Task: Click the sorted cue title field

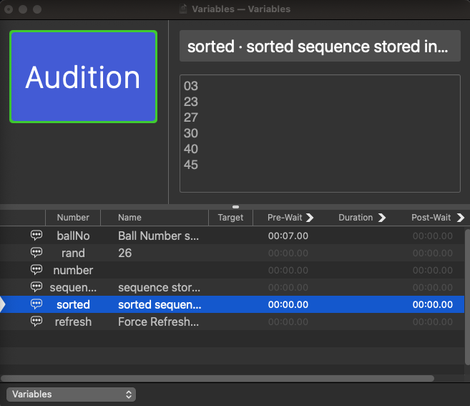Action: [x=319, y=47]
